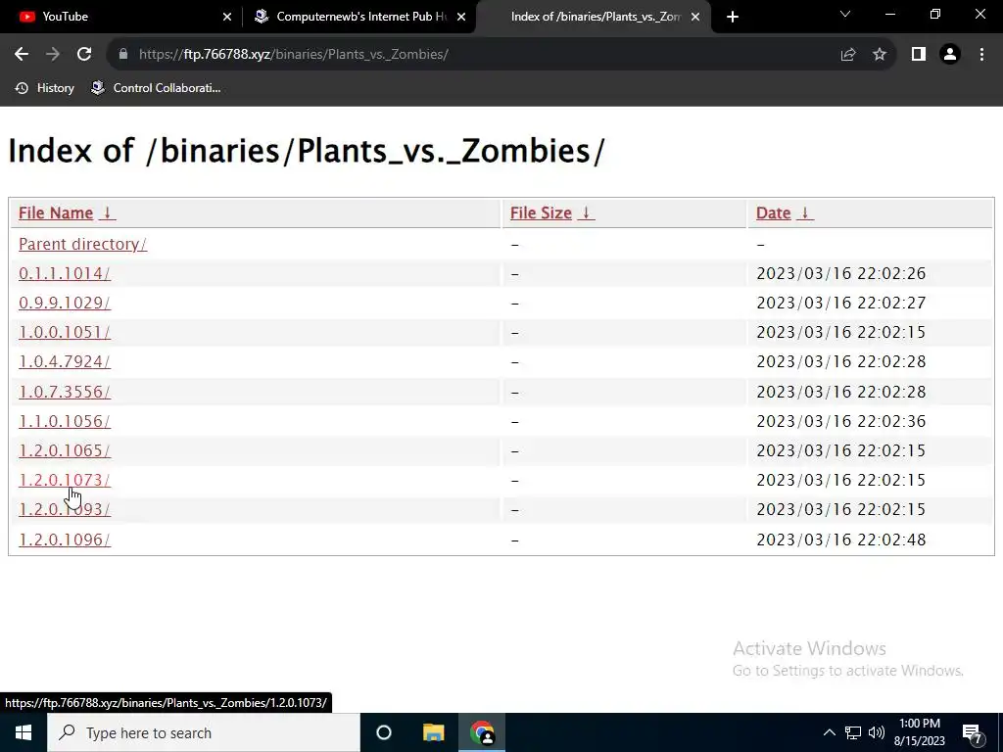This screenshot has width=1003, height=752.
Task: Open the Chrome three-dot menu
Action: point(981,55)
